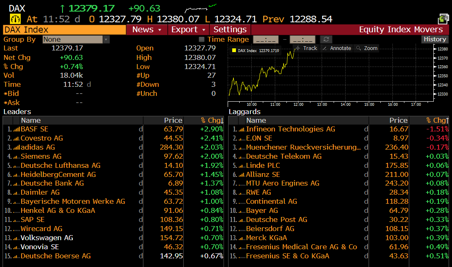452x267 pixels.
Task: Click Deutsche Post AG in Laggards
Action: coord(276,220)
